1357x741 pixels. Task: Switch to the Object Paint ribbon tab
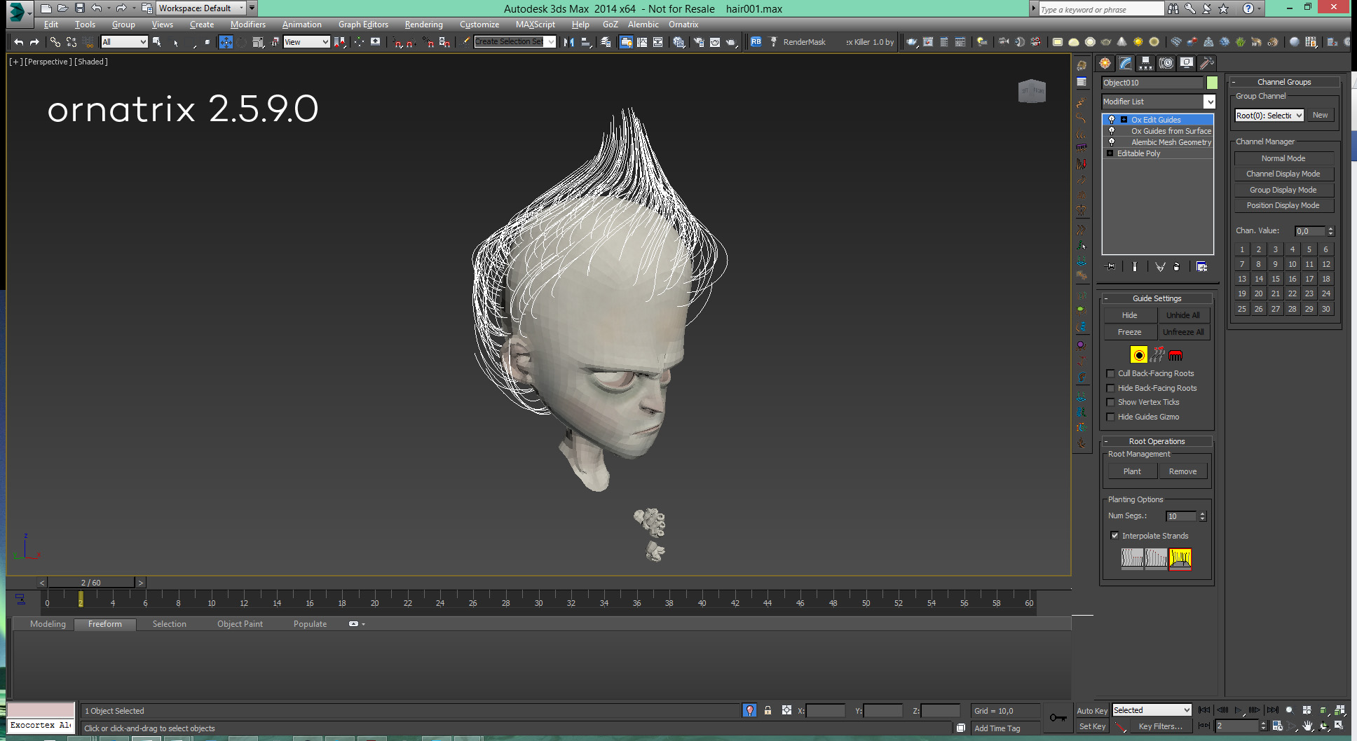(240, 624)
